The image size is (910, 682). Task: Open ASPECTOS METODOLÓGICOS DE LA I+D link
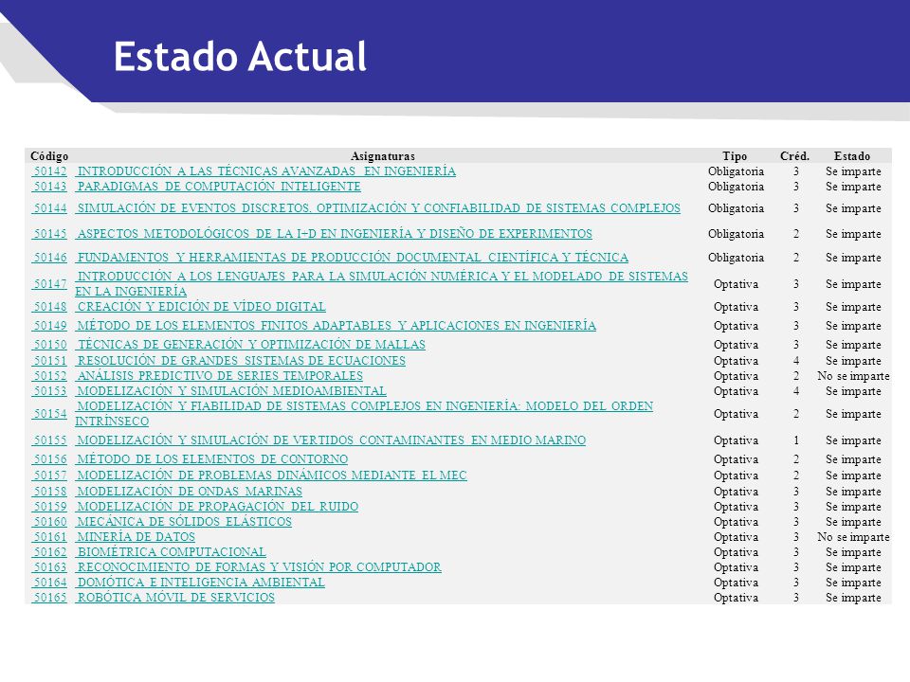tap(334, 234)
